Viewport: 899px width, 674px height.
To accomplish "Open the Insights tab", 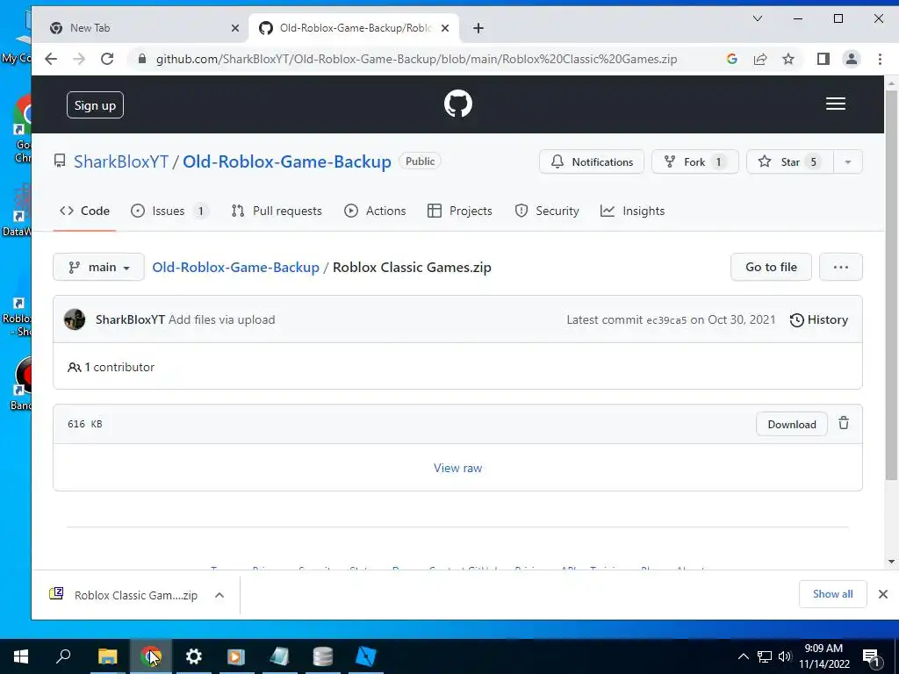I will pyautogui.click(x=632, y=211).
